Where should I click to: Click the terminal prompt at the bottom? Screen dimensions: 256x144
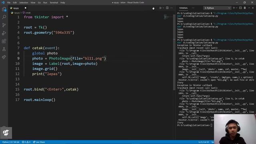click(x=194, y=125)
